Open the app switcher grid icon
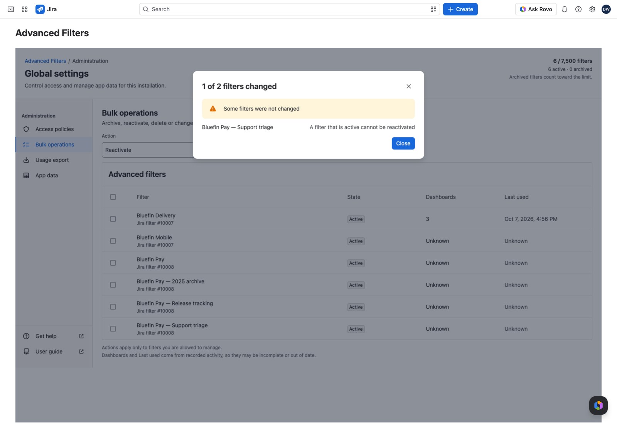The image size is (617, 424). coord(25,9)
